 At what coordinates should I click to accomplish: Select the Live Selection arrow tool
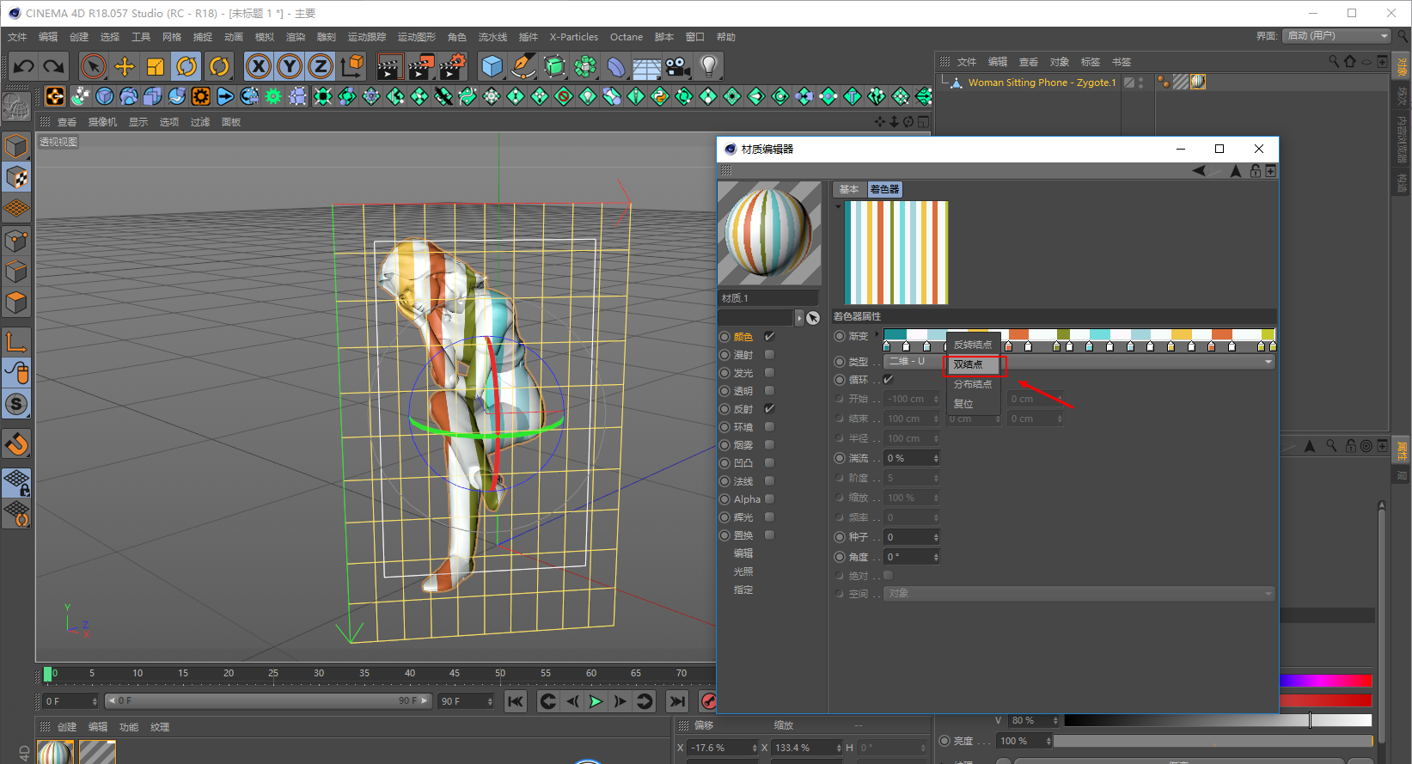(94, 66)
